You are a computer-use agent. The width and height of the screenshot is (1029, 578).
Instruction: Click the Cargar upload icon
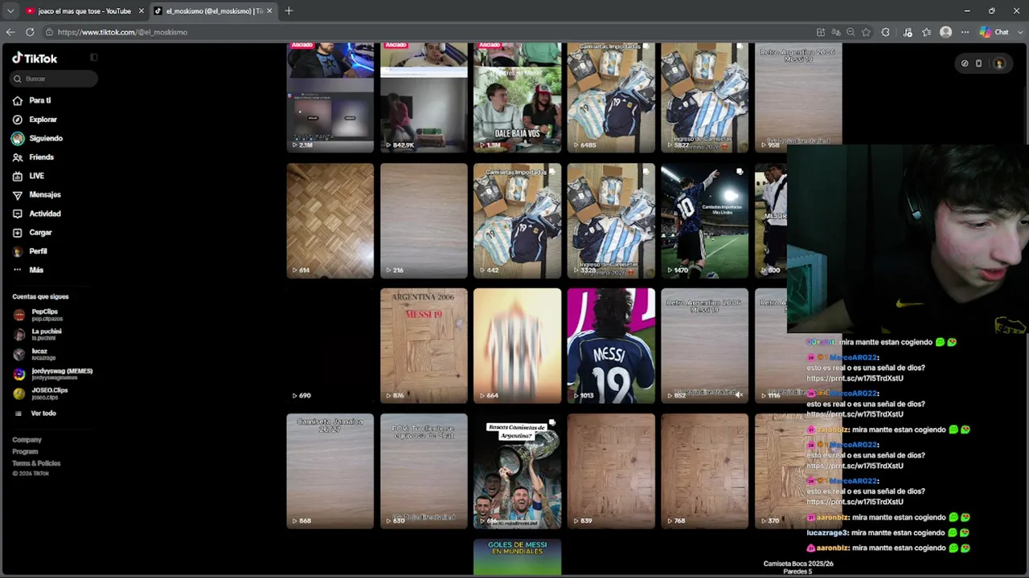point(18,232)
